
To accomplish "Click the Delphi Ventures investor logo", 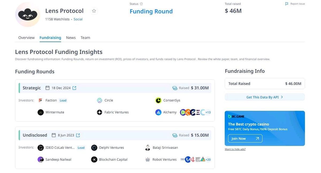I will coord(94,148).
